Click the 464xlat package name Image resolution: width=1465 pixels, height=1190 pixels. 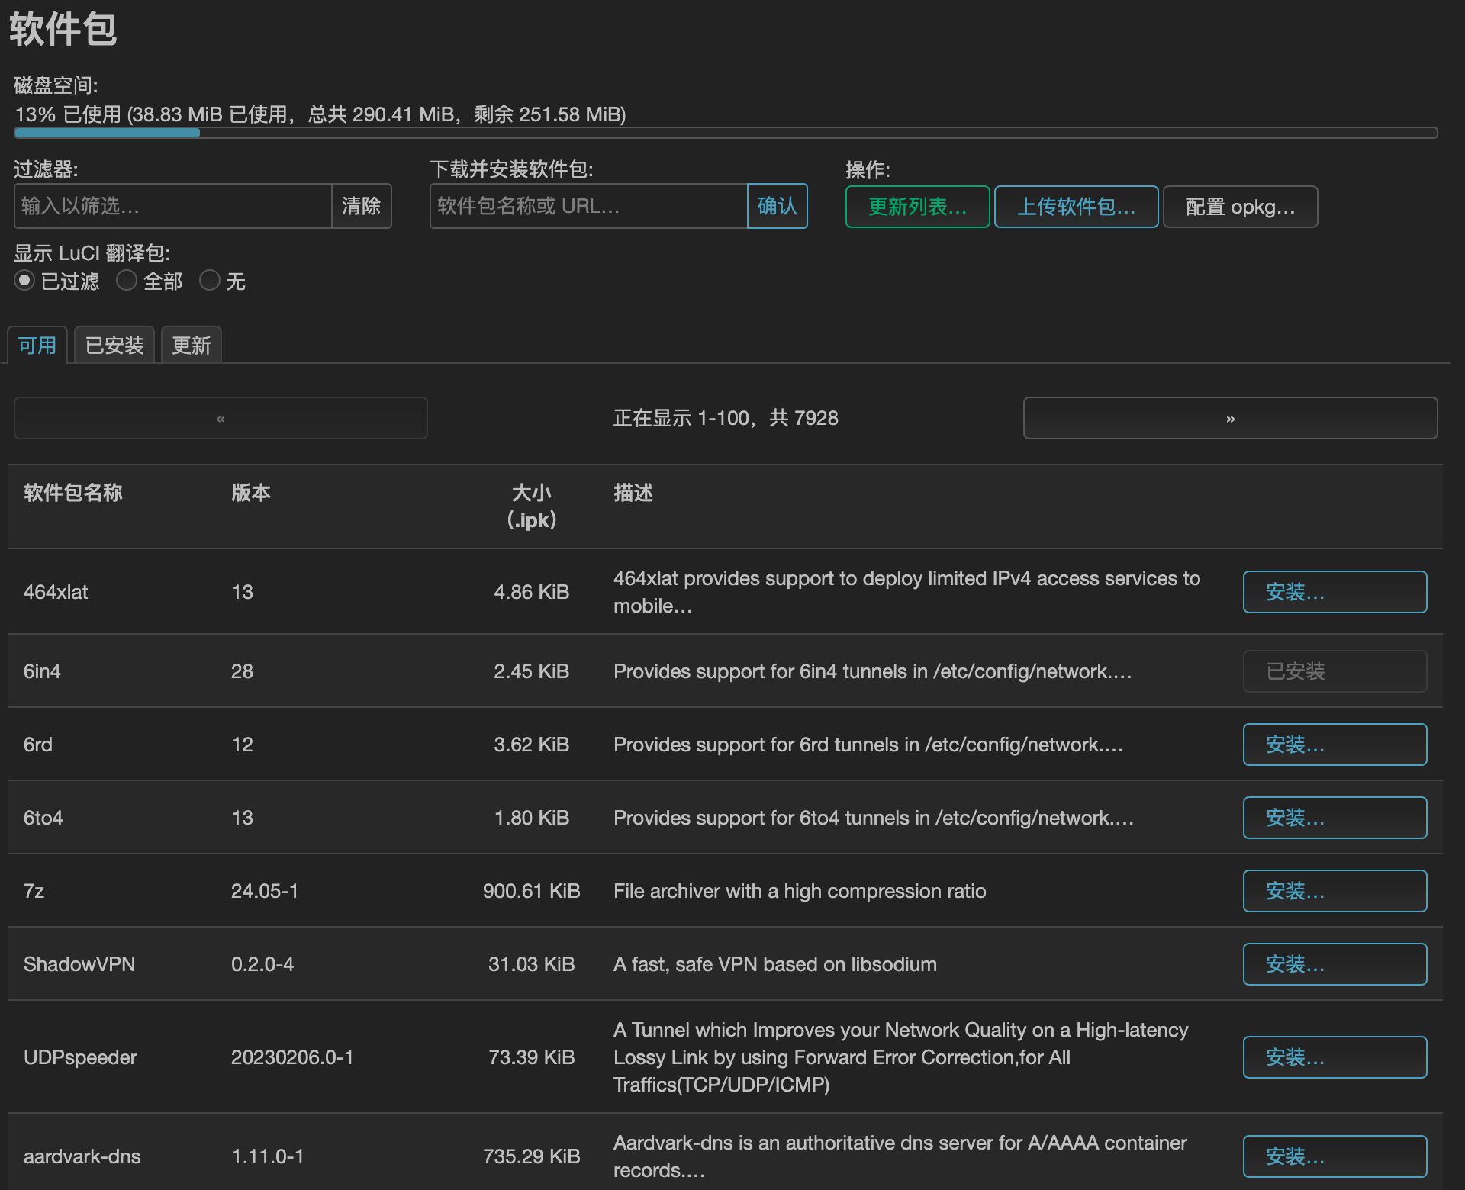click(56, 592)
